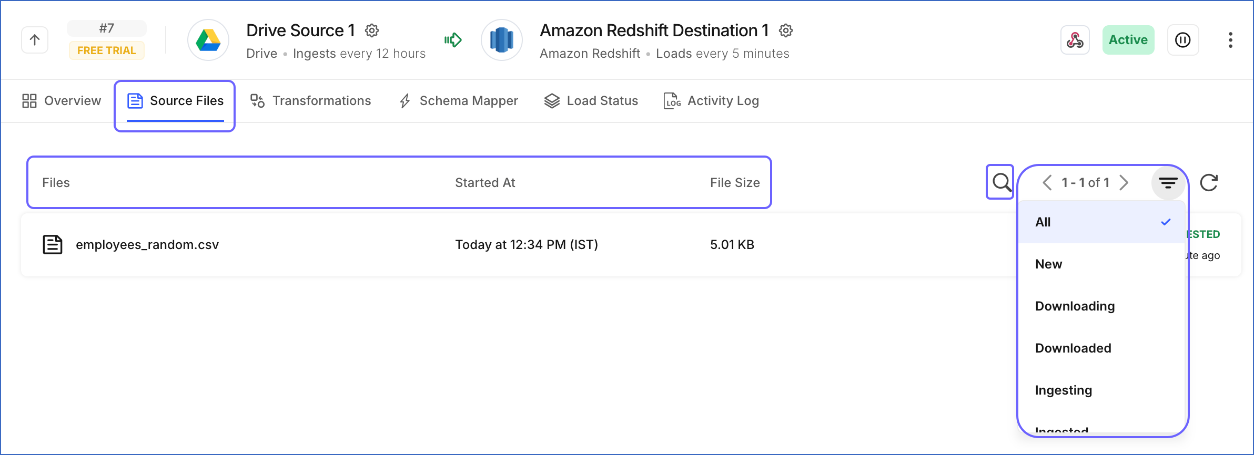Go to next page chevron
Viewport: 1254px width, 455px height.
coord(1124,182)
